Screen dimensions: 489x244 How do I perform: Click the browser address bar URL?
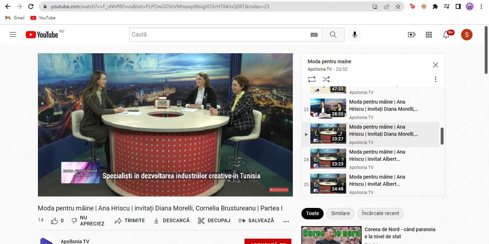tap(160, 6)
